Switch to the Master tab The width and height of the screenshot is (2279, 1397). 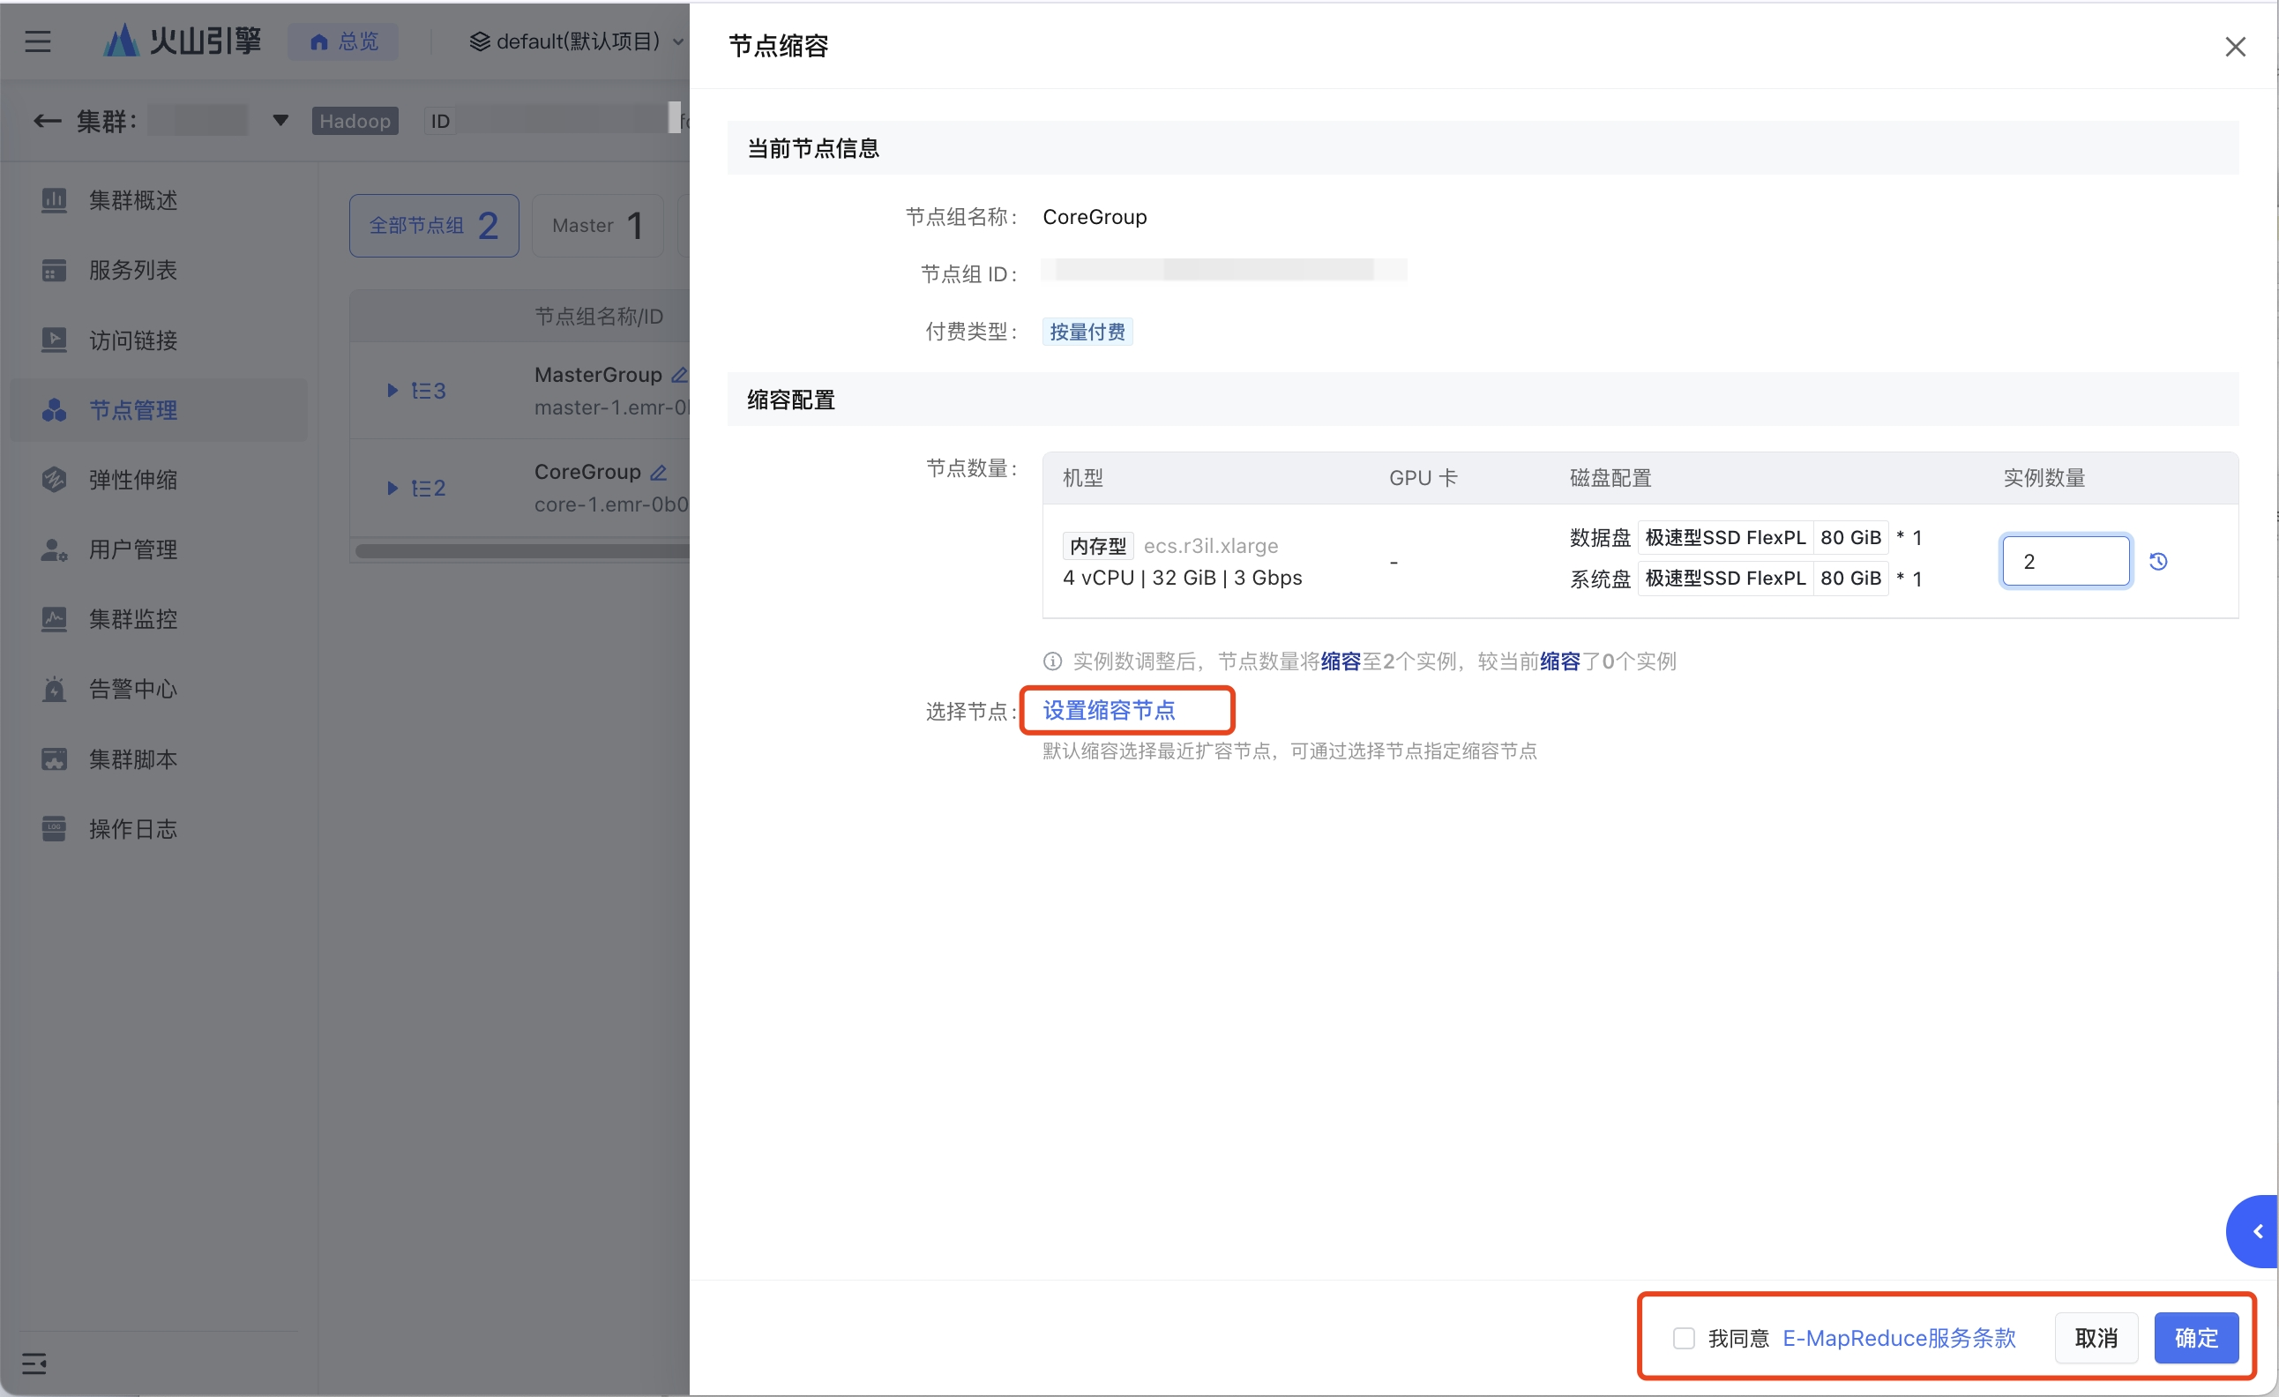pyautogui.click(x=596, y=226)
